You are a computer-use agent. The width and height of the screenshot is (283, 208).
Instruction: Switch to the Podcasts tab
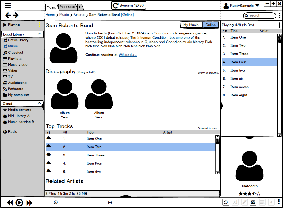pyautogui.click(x=67, y=7)
